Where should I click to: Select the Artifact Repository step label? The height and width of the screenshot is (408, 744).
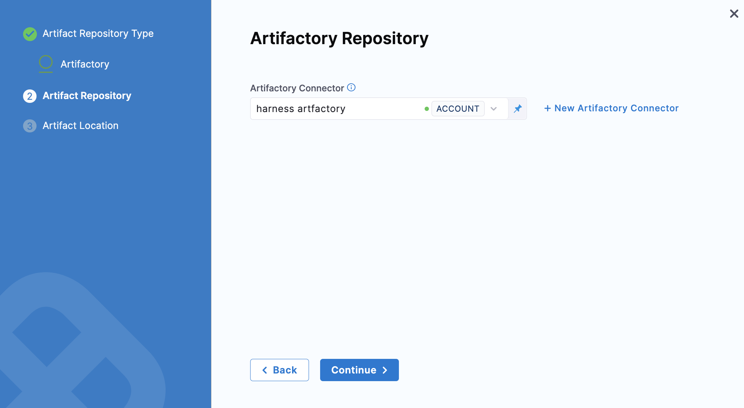pos(87,96)
